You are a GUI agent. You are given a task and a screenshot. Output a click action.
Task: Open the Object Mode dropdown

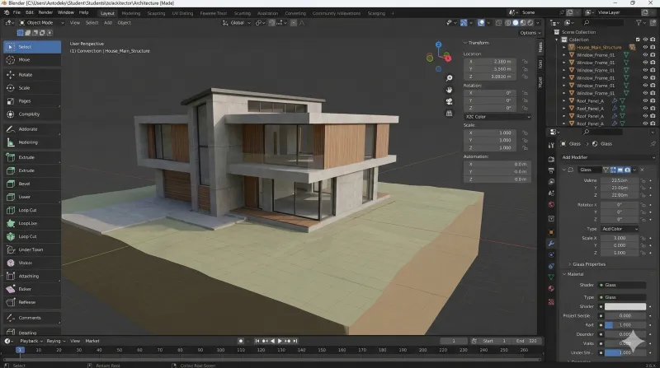[41, 23]
